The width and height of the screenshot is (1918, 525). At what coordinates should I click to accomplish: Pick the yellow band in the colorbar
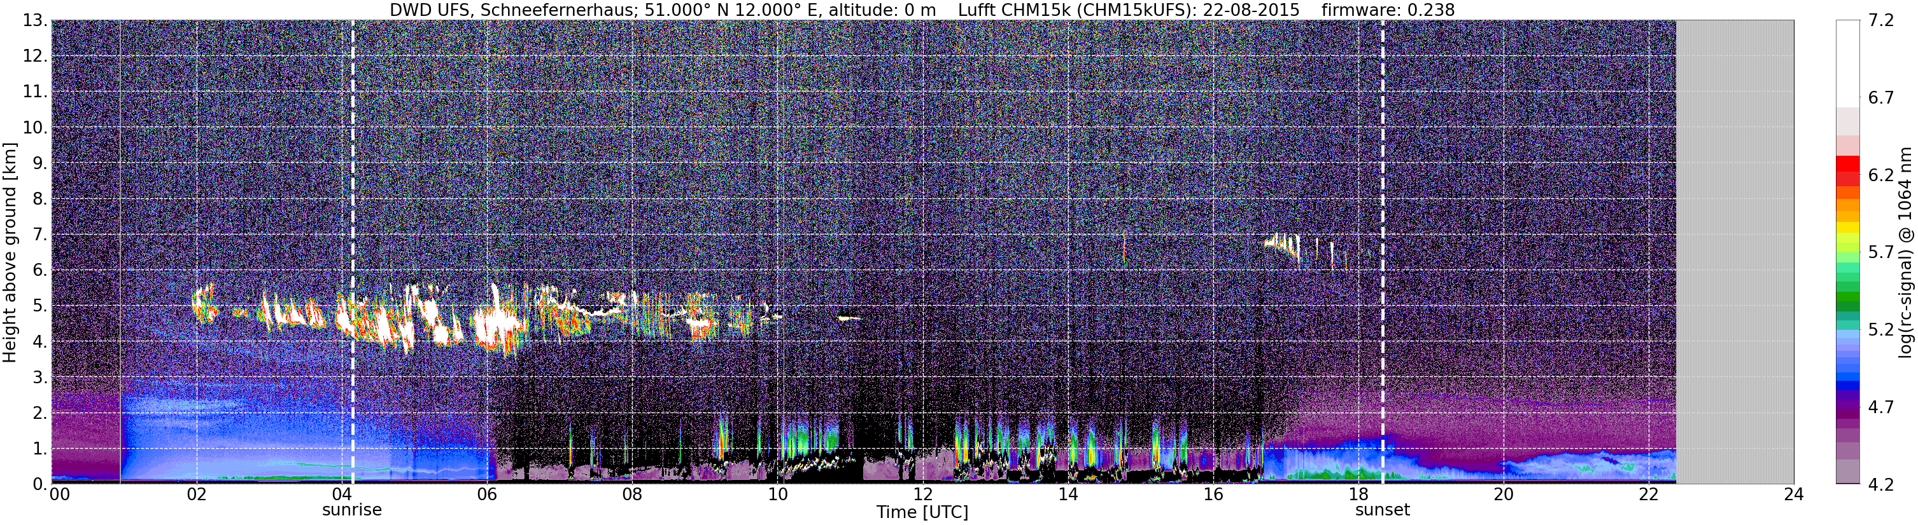[1848, 228]
